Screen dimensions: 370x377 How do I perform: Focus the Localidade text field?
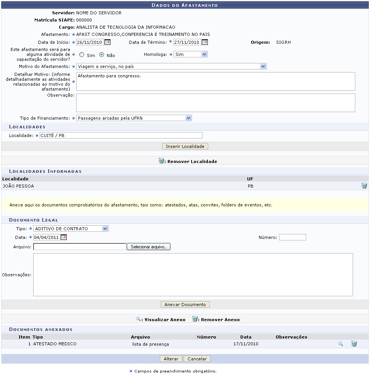121,135
